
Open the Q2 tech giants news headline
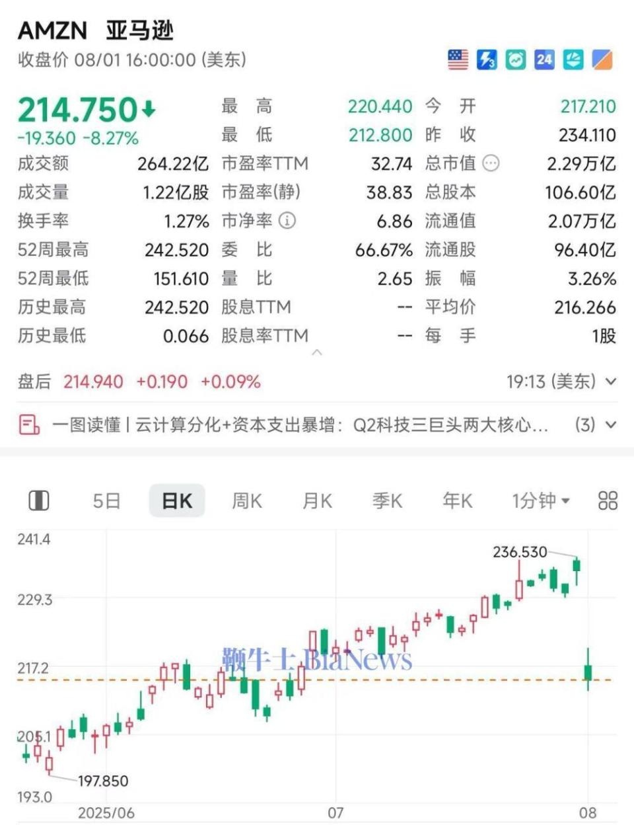297,426
